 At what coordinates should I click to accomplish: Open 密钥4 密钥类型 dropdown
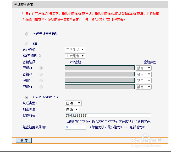144,87
